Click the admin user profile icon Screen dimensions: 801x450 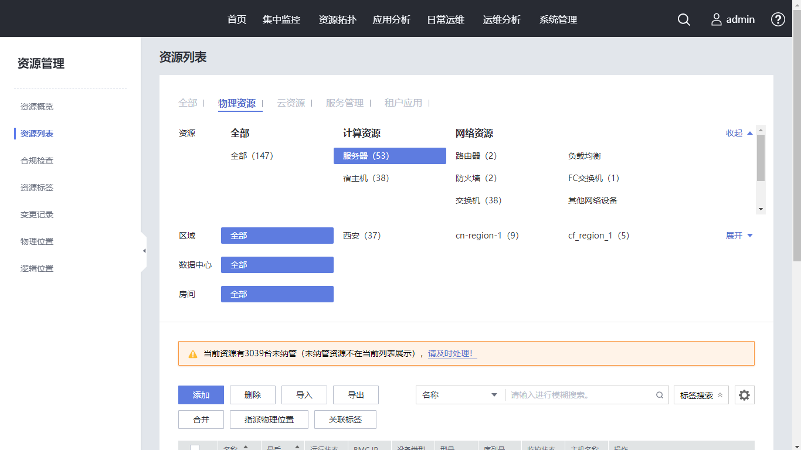click(717, 19)
